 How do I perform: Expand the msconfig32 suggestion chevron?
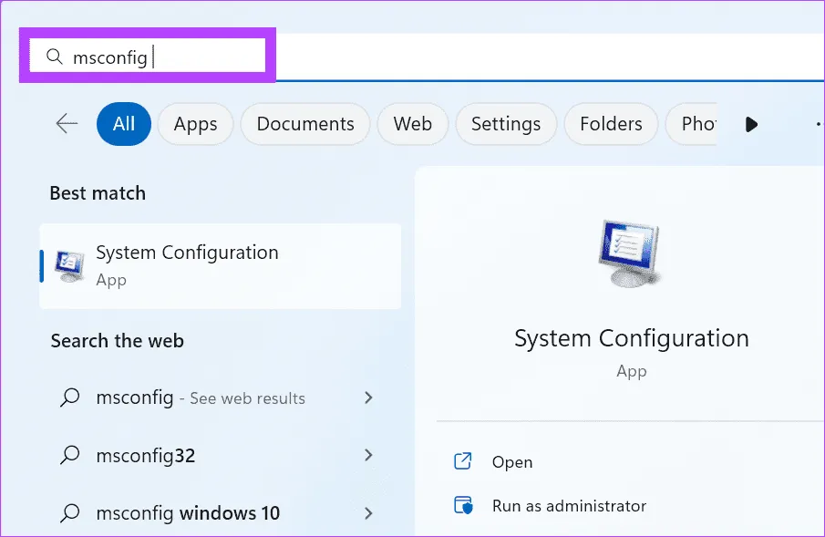368,455
